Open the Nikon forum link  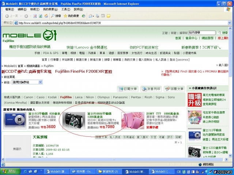(90, 97)
